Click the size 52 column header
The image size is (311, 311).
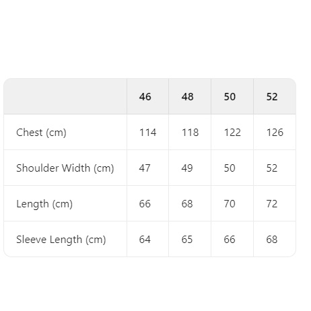[x=272, y=97]
